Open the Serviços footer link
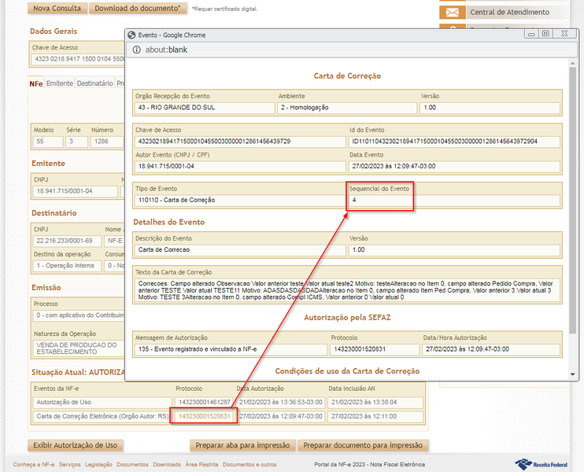Screen dimensions: 584x472 (x=69, y=465)
